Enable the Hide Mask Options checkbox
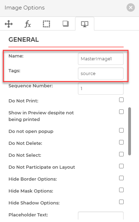 [x=121, y=190]
